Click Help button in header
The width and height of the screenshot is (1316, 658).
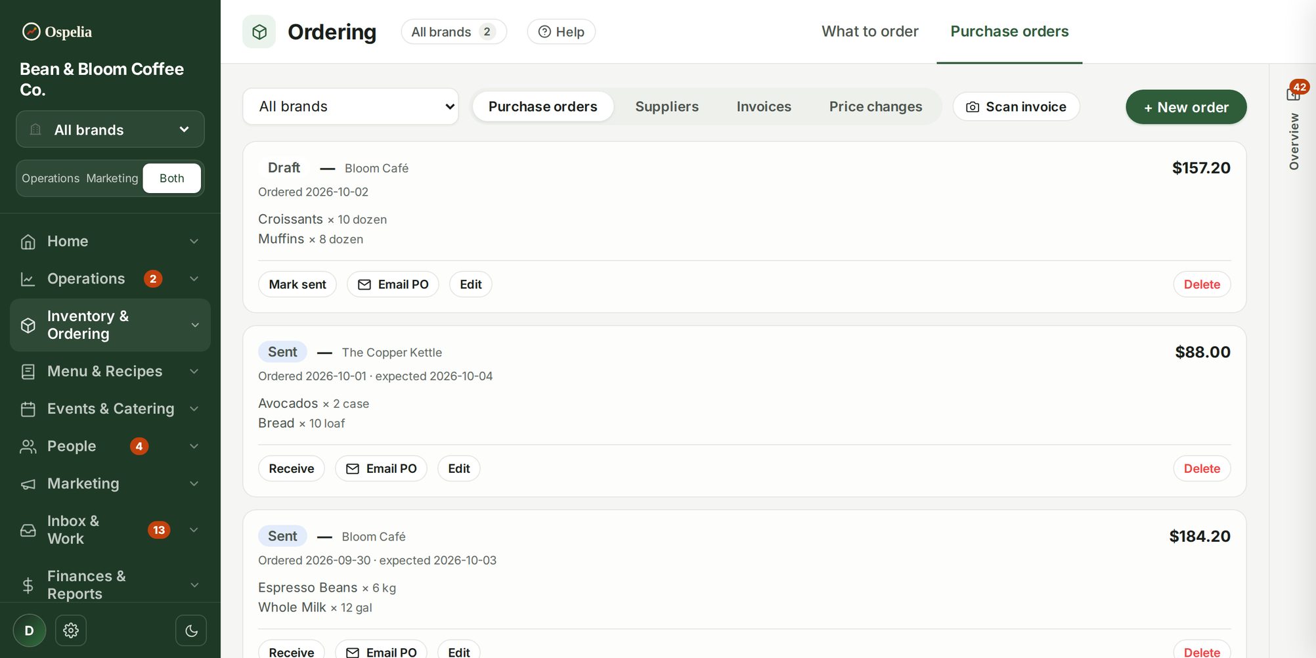561,32
